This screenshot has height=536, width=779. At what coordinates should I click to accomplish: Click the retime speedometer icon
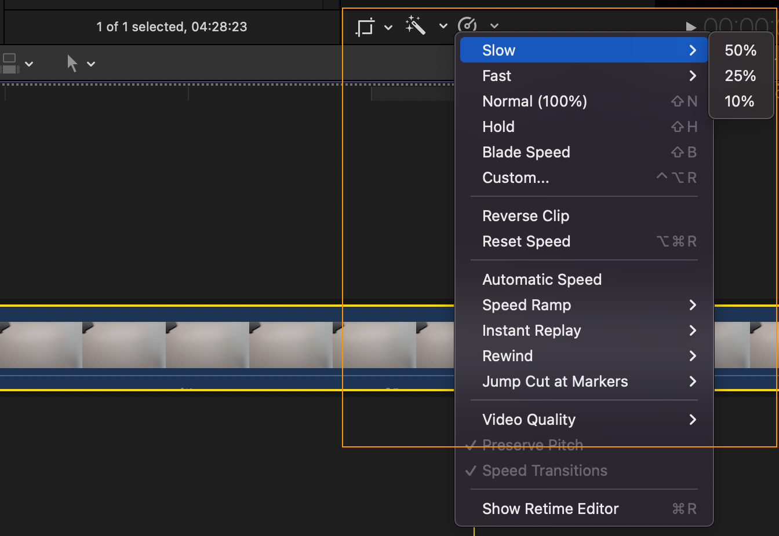click(467, 25)
